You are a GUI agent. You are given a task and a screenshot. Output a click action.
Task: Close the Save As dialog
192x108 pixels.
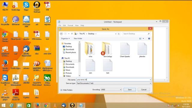[x=150, y=28]
